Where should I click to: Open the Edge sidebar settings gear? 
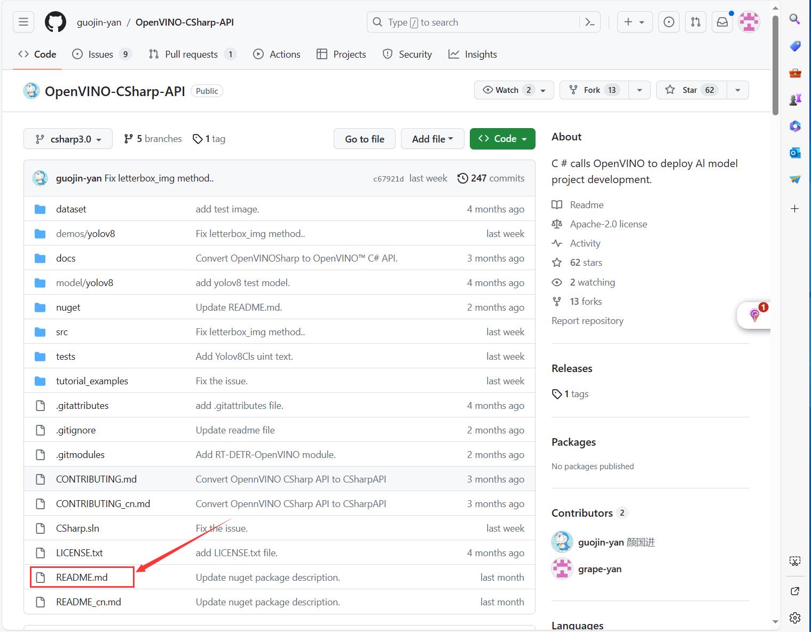click(x=795, y=618)
